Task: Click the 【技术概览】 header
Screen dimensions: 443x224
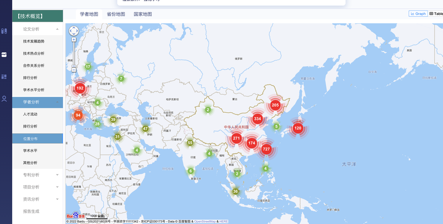Action: [38, 16]
